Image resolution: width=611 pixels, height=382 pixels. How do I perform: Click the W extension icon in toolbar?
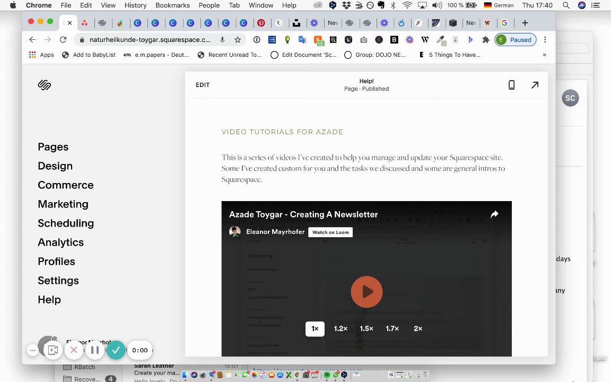click(425, 40)
